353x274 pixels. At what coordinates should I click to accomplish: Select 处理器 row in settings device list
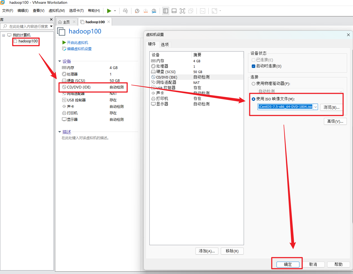(x=197, y=66)
